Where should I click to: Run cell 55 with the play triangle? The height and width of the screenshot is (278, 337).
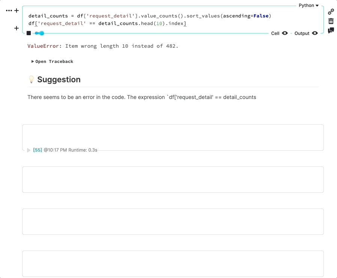click(x=29, y=150)
